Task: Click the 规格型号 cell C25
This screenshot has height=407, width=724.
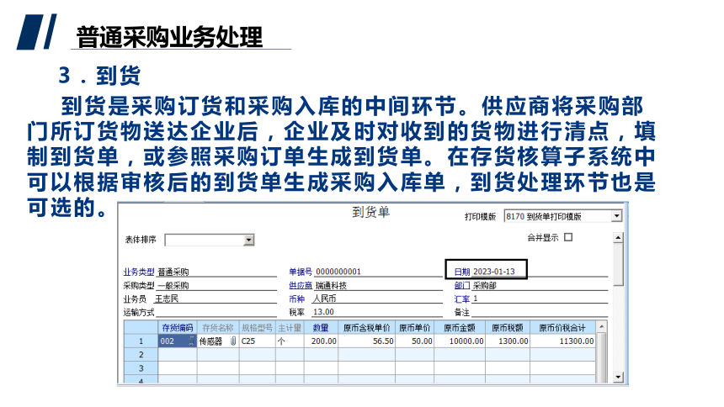Action: click(257, 341)
